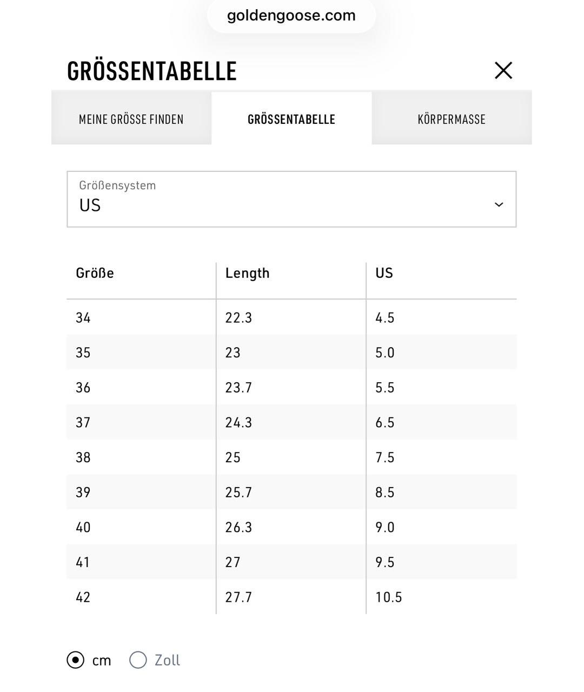Image resolution: width=584 pixels, height=692 pixels.
Task: Select the cm radio button
Action: pyautogui.click(x=76, y=660)
